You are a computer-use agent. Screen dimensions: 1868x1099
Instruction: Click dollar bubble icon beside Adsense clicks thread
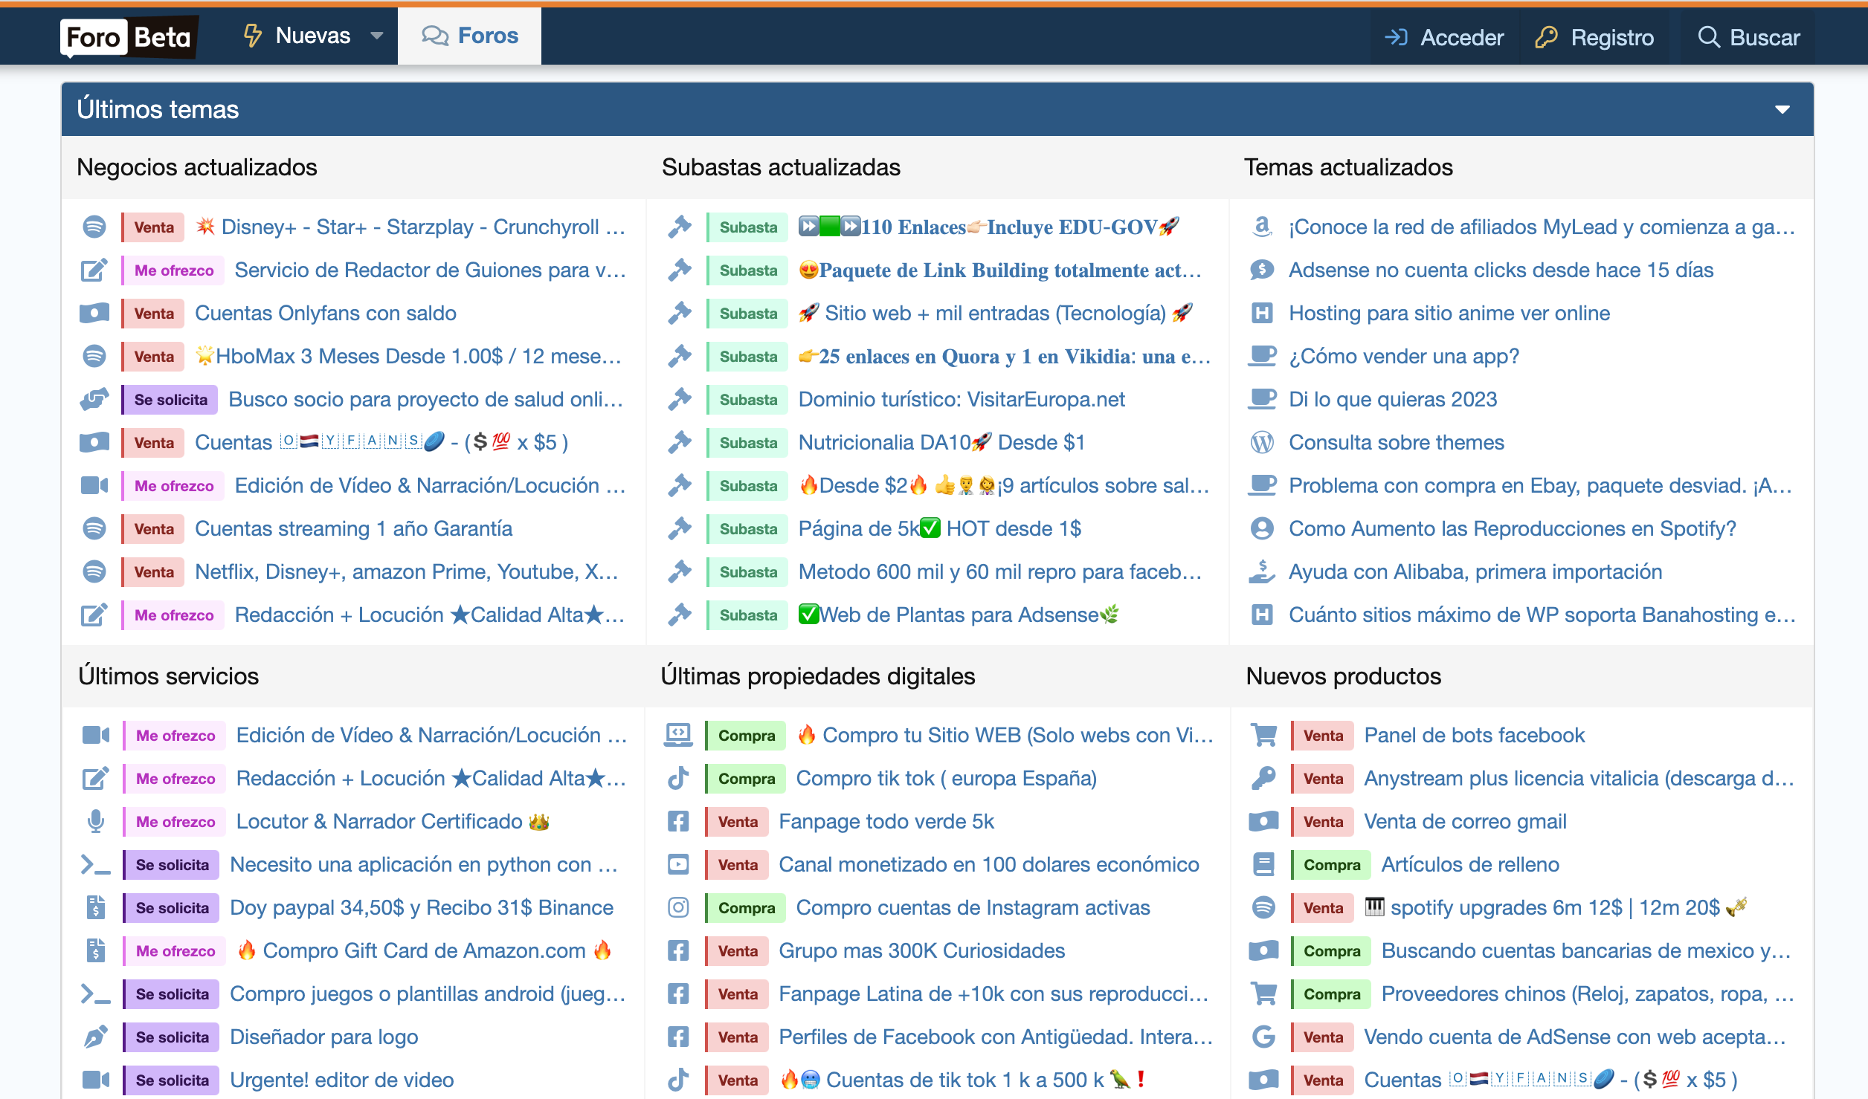pos(1262,270)
